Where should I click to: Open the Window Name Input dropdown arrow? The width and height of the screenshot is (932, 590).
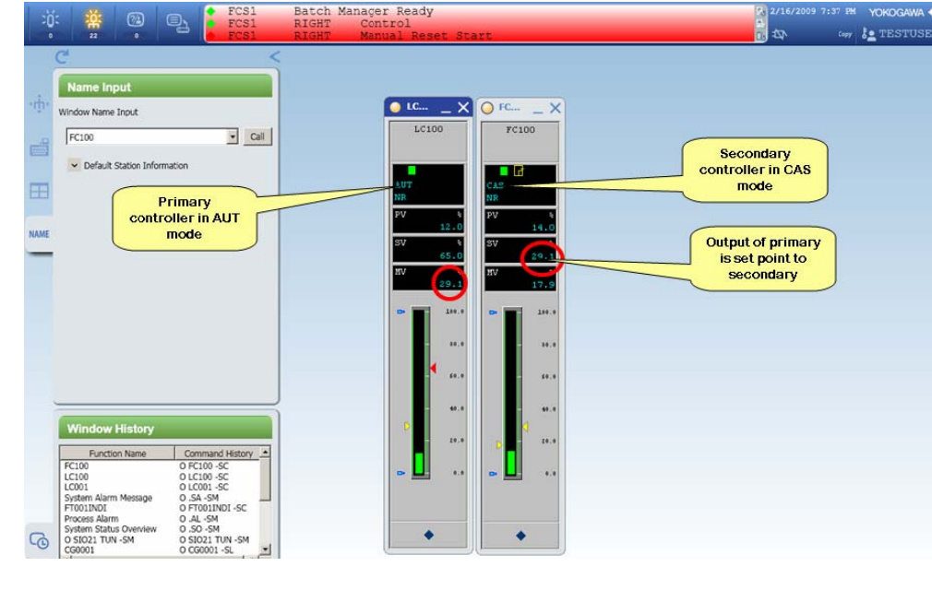(x=233, y=136)
